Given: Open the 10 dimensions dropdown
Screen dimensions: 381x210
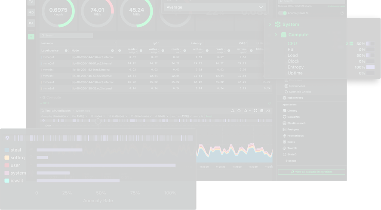Looking at the screenshot, I should 141,116.
